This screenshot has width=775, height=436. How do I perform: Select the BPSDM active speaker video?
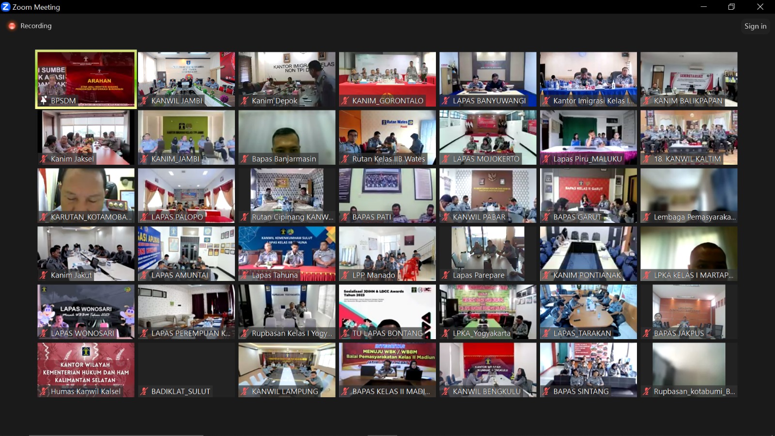click(x=86, y=78)
